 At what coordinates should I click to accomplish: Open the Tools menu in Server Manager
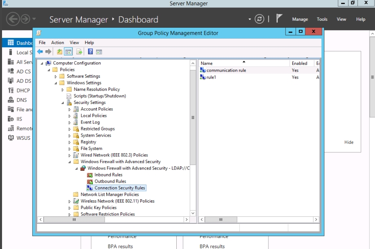(x=322, y=19)
